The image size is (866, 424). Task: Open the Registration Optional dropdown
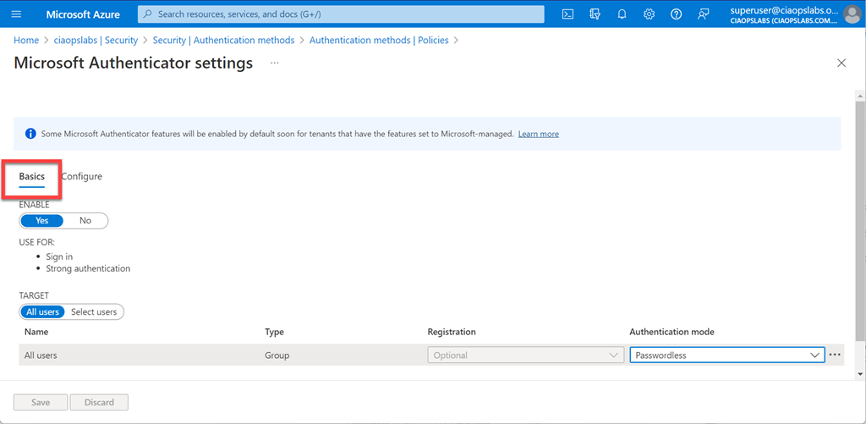point(525,355)
